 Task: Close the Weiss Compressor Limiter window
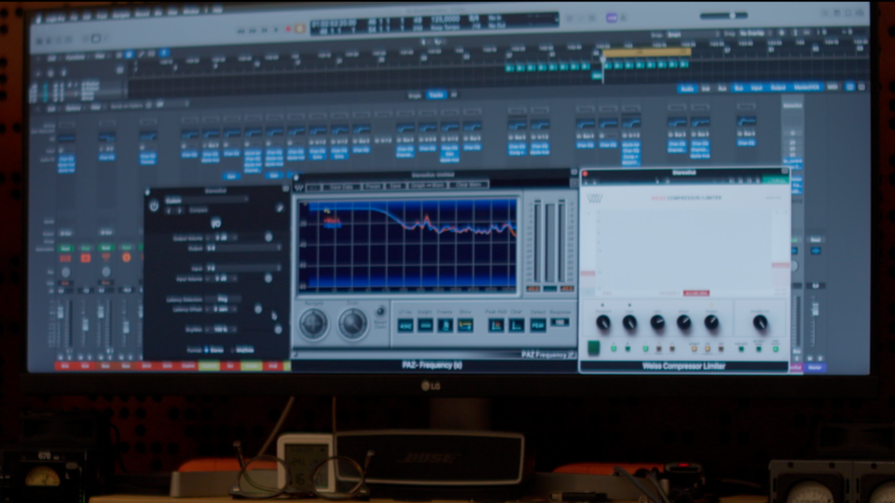point(585,173)
